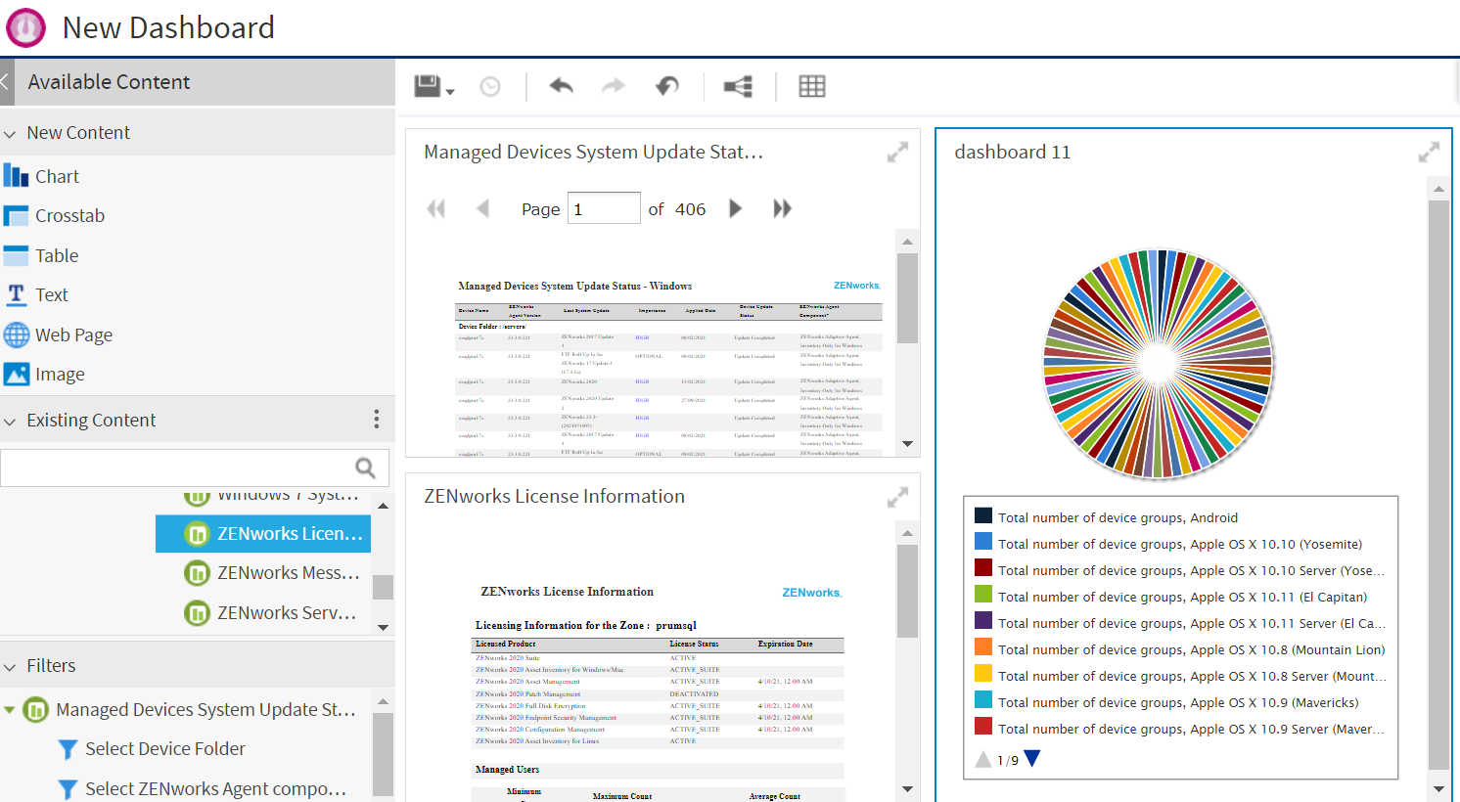Collapse the Filters section

point(11,667)
